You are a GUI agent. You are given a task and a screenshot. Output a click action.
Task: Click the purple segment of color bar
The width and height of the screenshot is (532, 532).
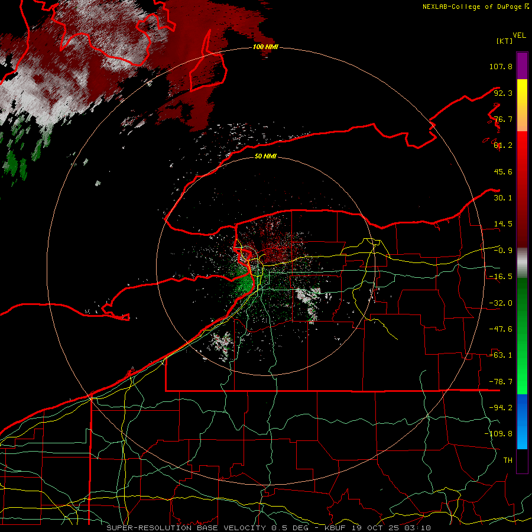coord(522,66)
